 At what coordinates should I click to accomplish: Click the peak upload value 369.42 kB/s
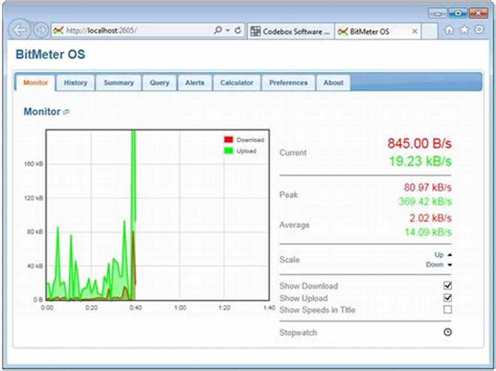tap(425, 201)
